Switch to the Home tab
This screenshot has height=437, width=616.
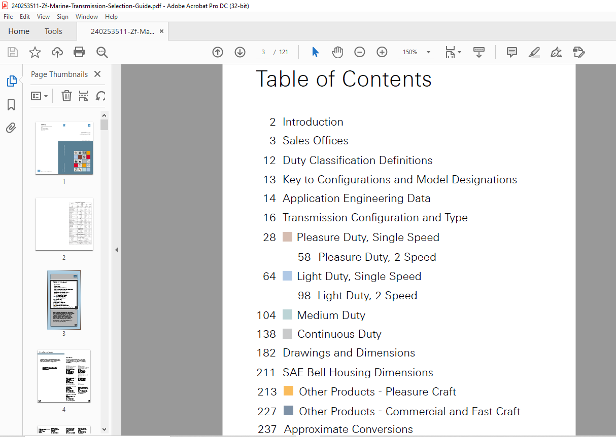[x=19, y=31]
